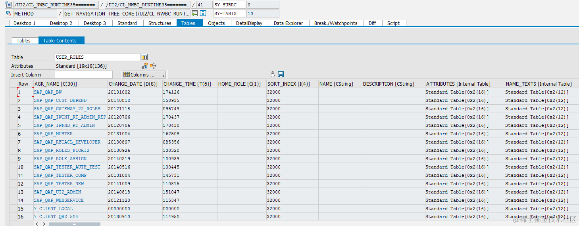Click the HOME_ROLE column header

pyautogui.click(x=242, y=84)
